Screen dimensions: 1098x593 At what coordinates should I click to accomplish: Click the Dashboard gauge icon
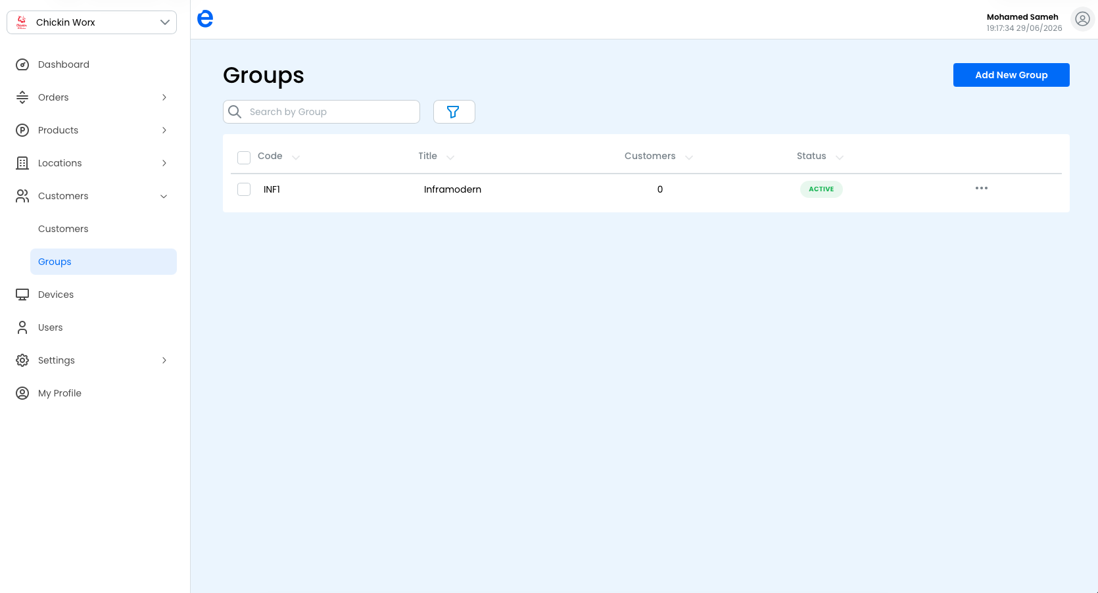coord(22,64)
